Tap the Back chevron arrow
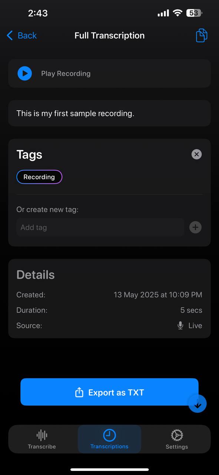This screenshot has height=475, width=219. click(9, 35)
